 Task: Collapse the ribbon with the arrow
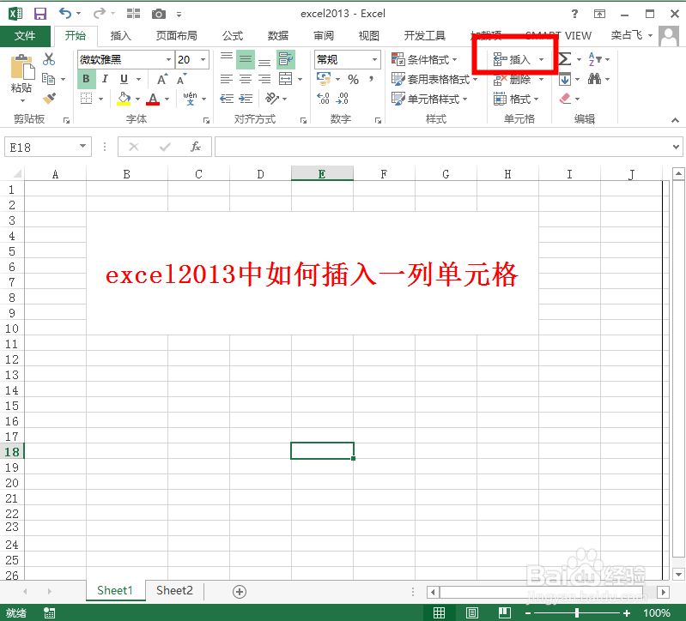click(675, 120)
